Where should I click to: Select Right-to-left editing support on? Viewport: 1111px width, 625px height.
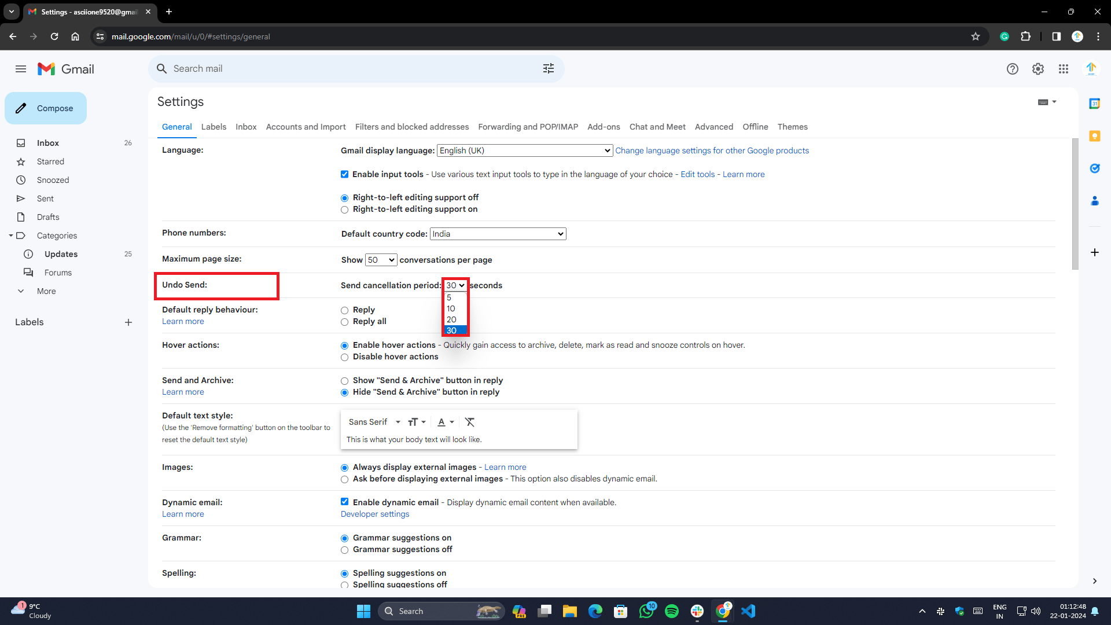click(x=344, y=209)
